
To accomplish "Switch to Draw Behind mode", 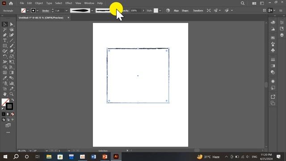I will (x=8, y=119).
